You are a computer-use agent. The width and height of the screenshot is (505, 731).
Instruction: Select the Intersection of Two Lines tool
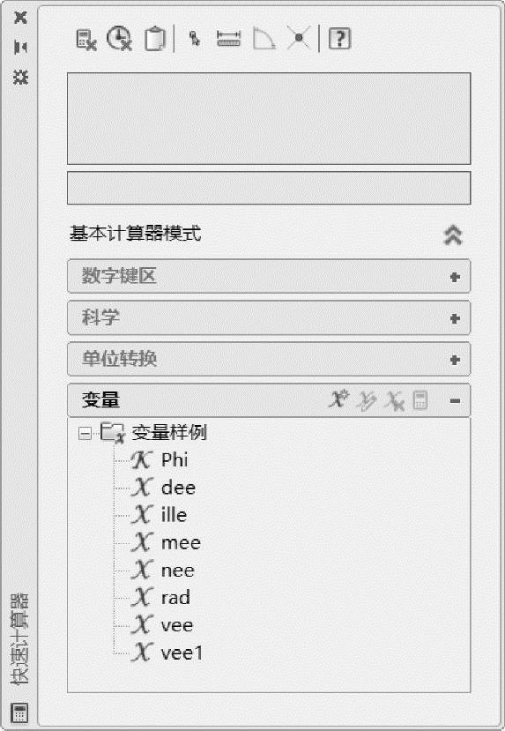[x=299, y=39]
